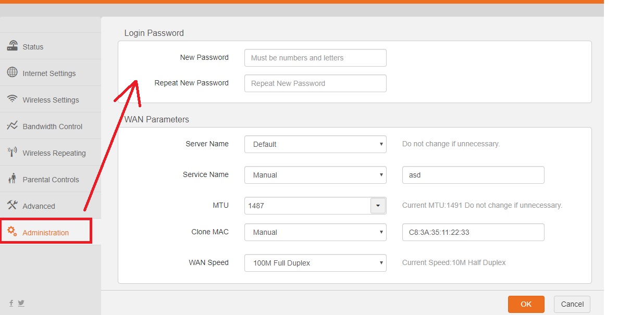
Task: Open the Twitter link icon
Action: [x=21, y=303]
